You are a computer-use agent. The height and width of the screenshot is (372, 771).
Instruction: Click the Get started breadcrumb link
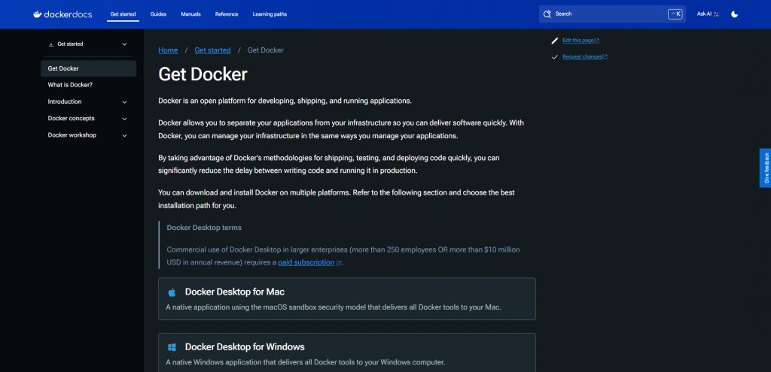212,50
